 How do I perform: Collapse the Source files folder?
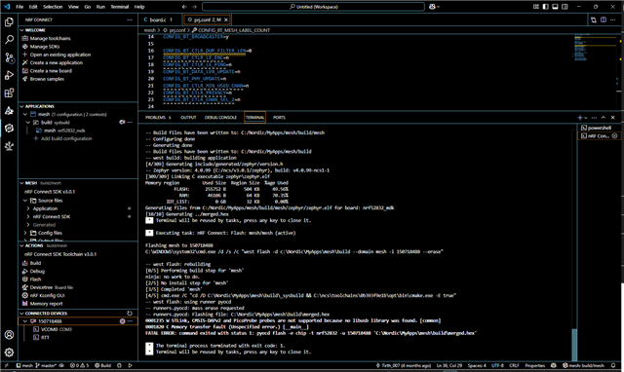coord(25,201)
